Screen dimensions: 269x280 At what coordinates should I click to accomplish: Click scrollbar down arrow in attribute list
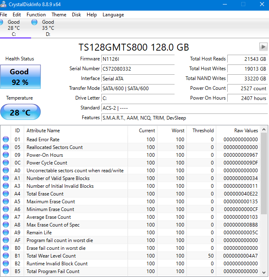tap(264, 272)
